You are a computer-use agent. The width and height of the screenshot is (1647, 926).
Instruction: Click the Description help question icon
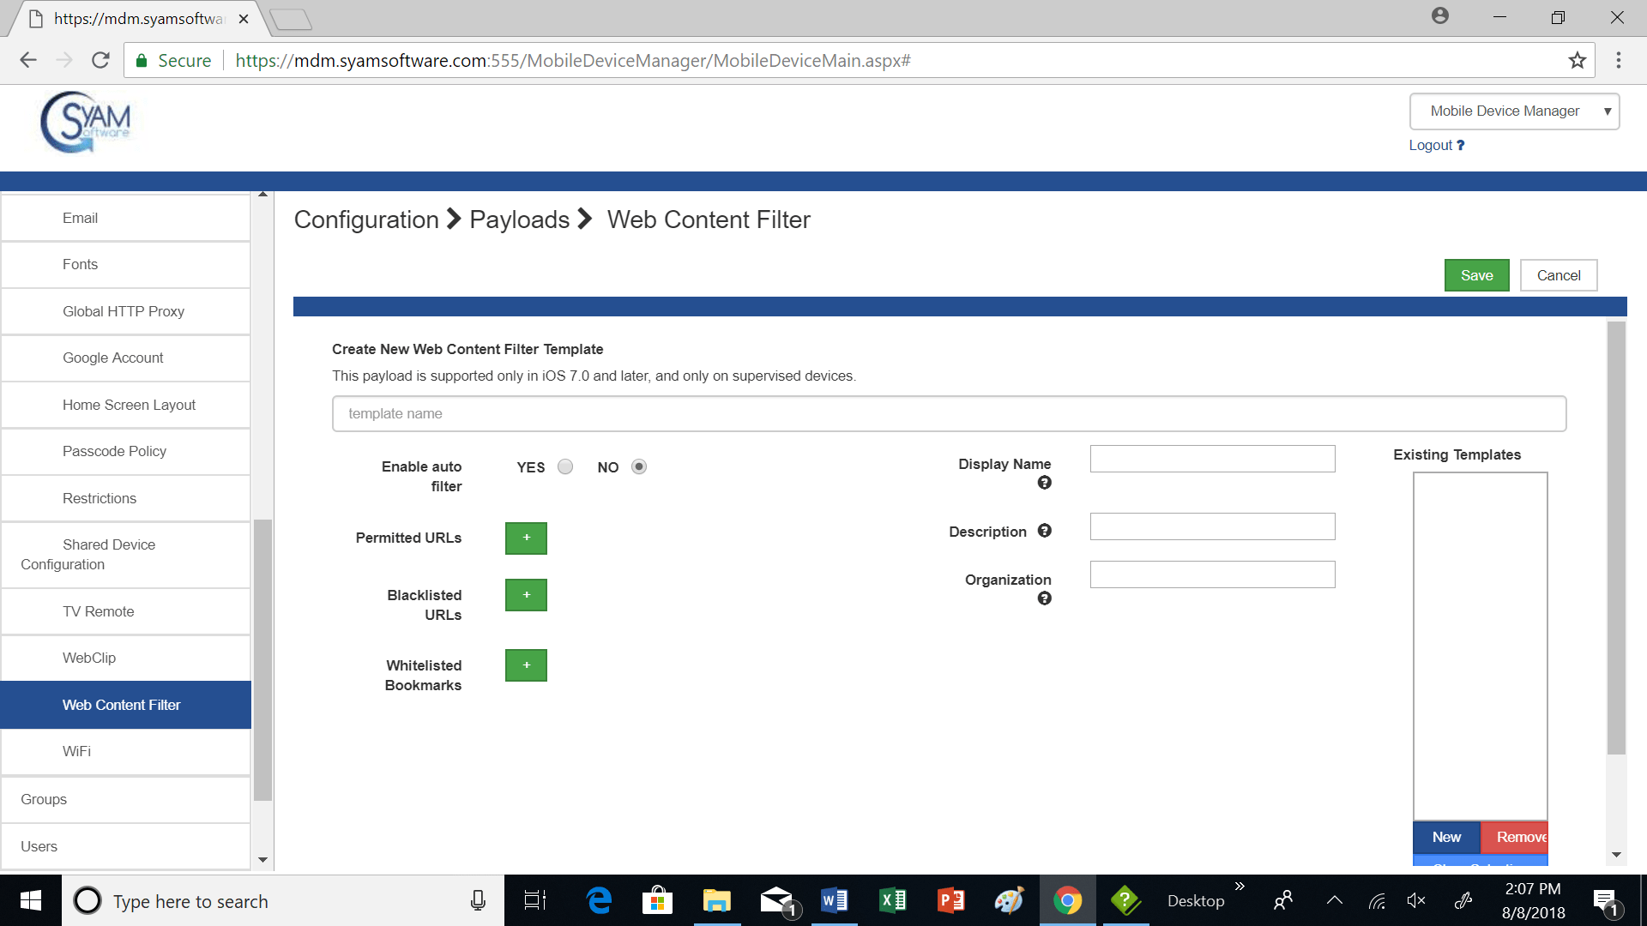1044,531
